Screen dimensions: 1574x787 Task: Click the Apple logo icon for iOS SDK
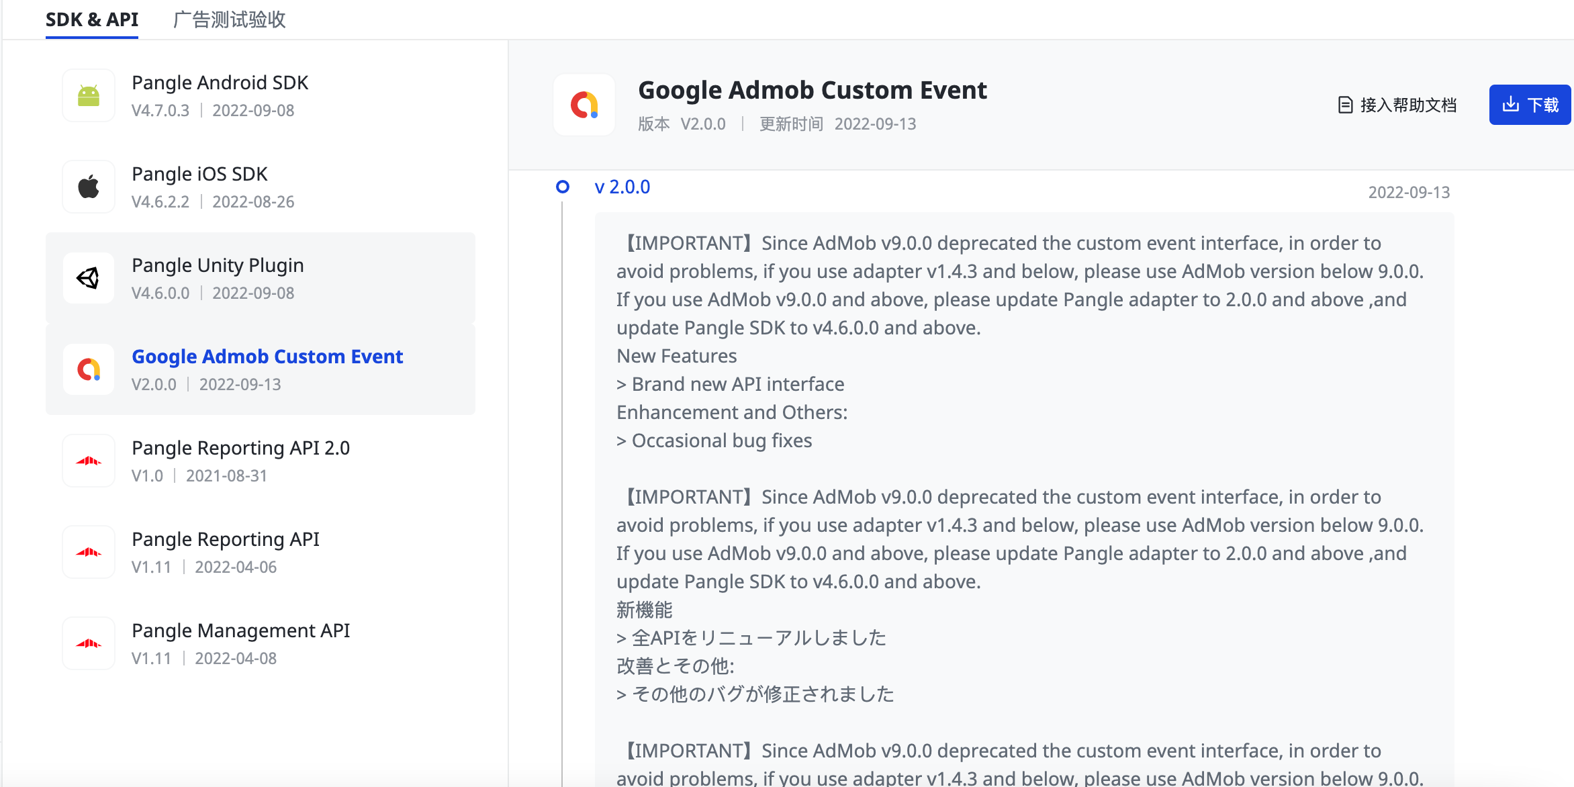[x=89, y=187]
